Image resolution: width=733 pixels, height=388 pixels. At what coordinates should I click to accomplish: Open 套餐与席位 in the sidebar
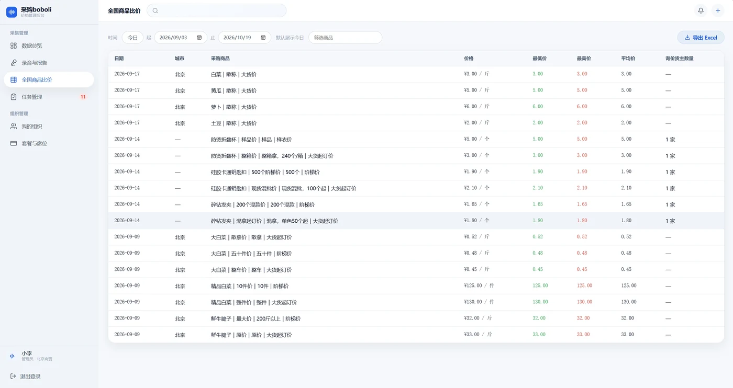[x=49, y=143]
